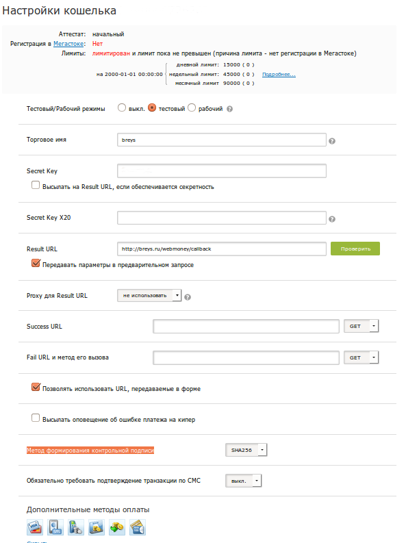Open help icon next to Proxy dropdown
Viewport: 406px width, 543px height.
coord(188,297)
